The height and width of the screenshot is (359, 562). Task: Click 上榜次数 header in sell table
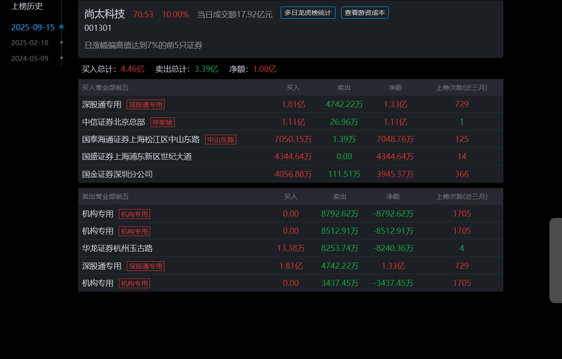point(462,196)
